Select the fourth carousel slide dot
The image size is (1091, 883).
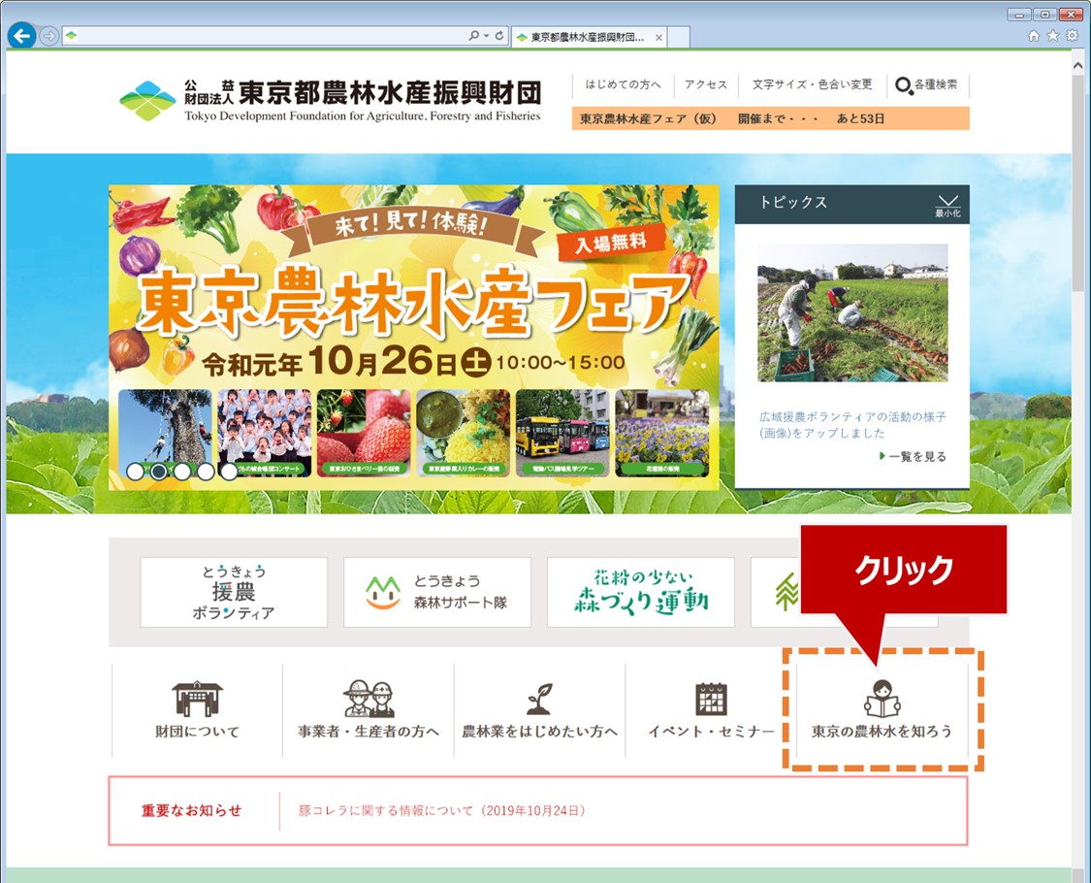click(206, 472)
